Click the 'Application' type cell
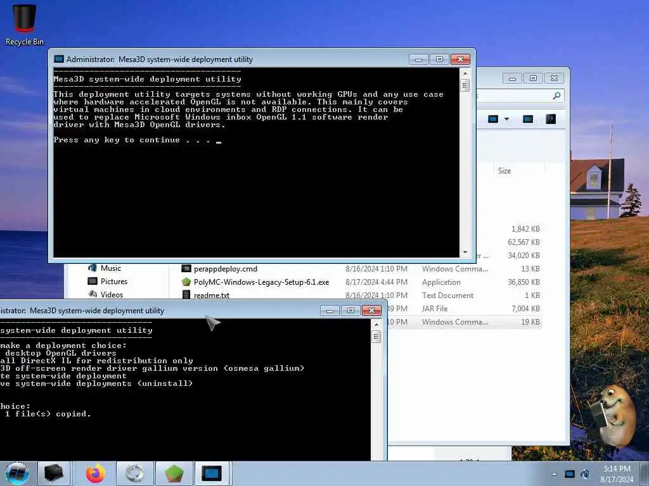Image resolution: width=649 pixels, height=486 pixels. 441,282
